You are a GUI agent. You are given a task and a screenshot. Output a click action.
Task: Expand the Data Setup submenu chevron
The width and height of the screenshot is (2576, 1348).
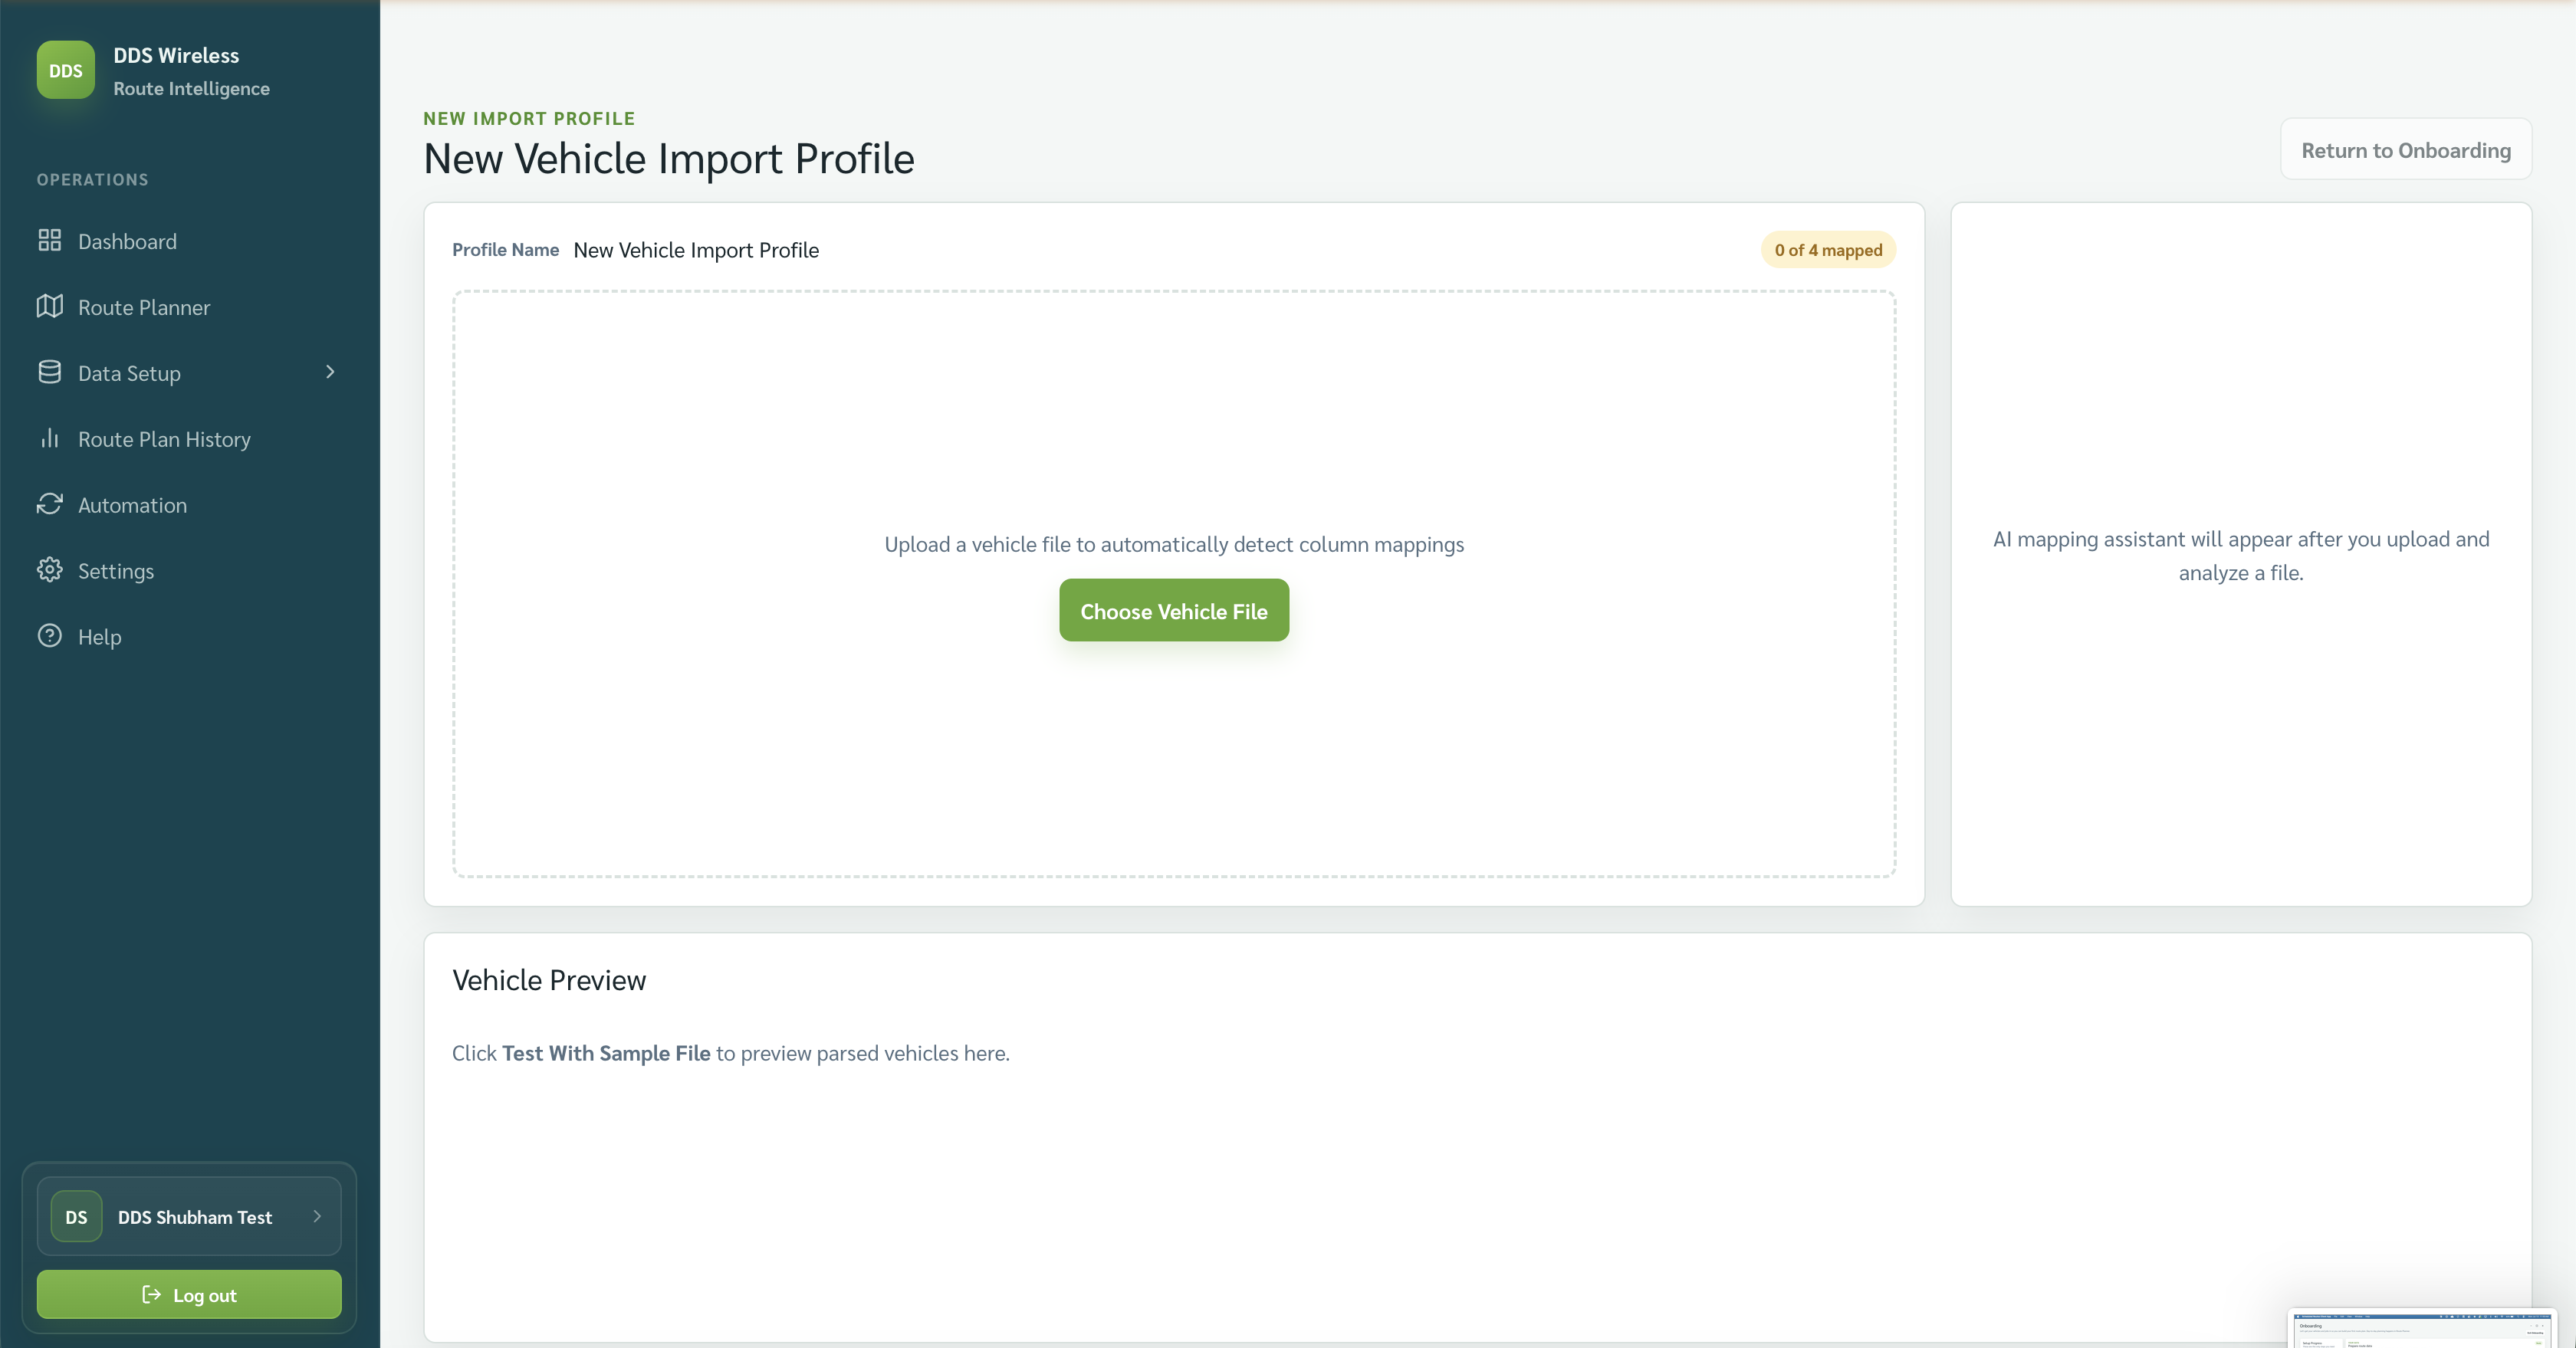point(330,372)
